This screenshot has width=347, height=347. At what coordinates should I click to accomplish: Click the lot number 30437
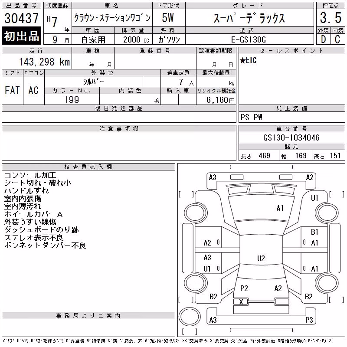(21, 18)
